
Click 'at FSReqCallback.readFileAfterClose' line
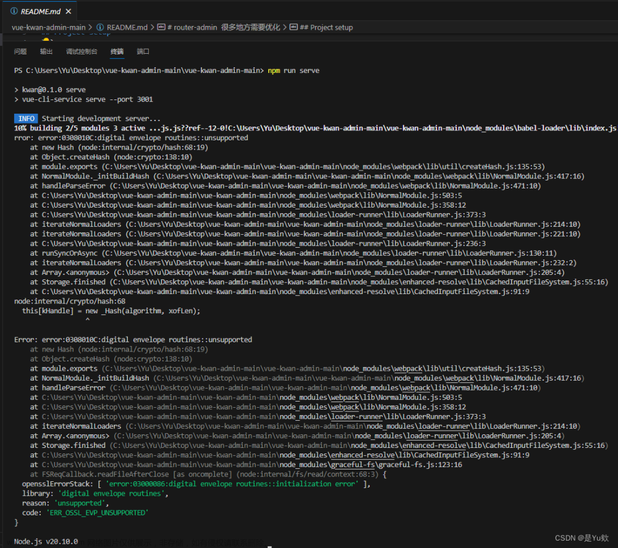(208, 474)
